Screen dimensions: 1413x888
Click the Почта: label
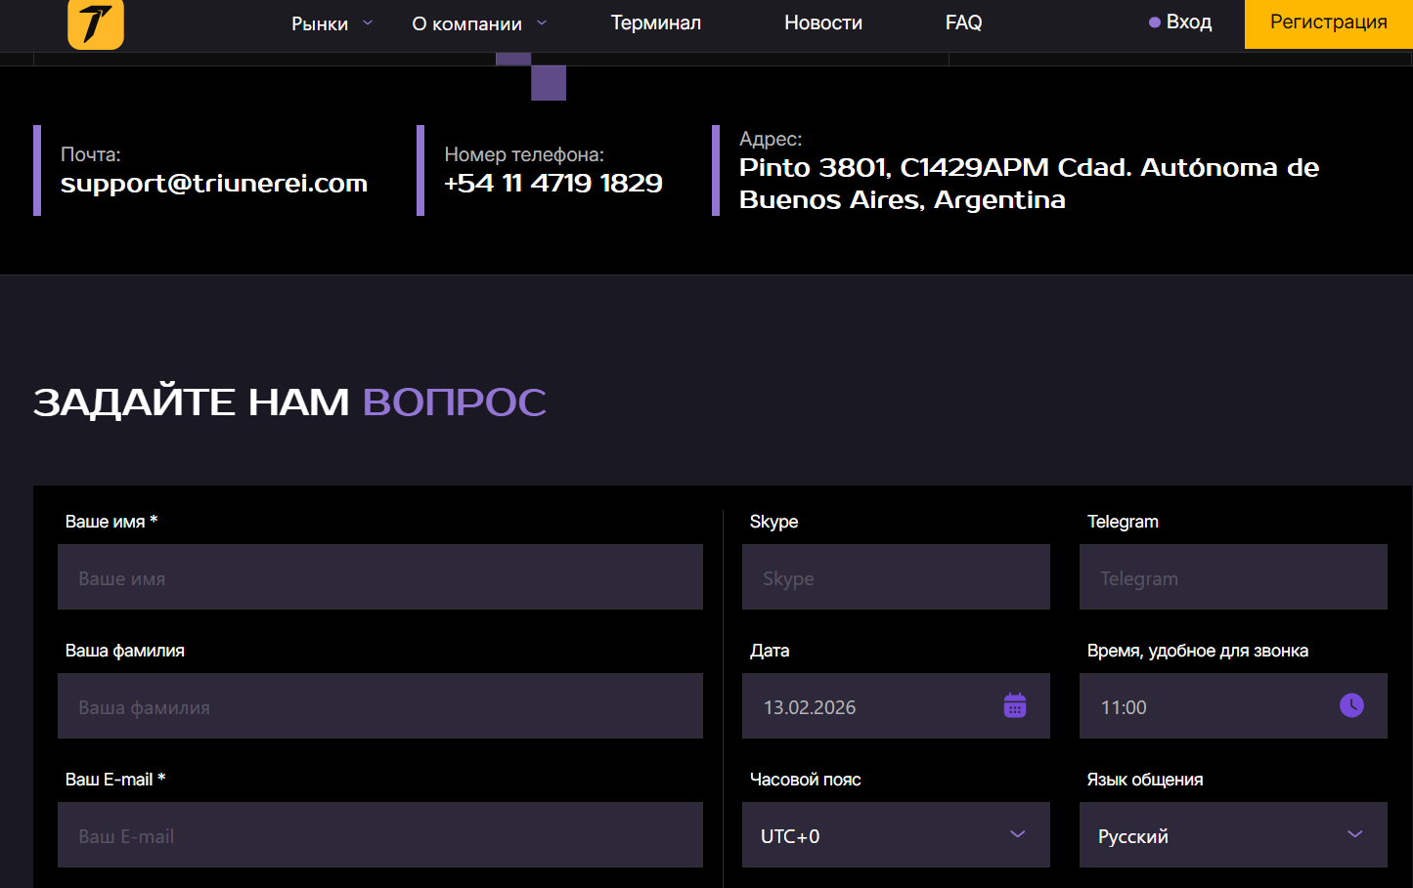pyautogui.click(x=91, y=154)
